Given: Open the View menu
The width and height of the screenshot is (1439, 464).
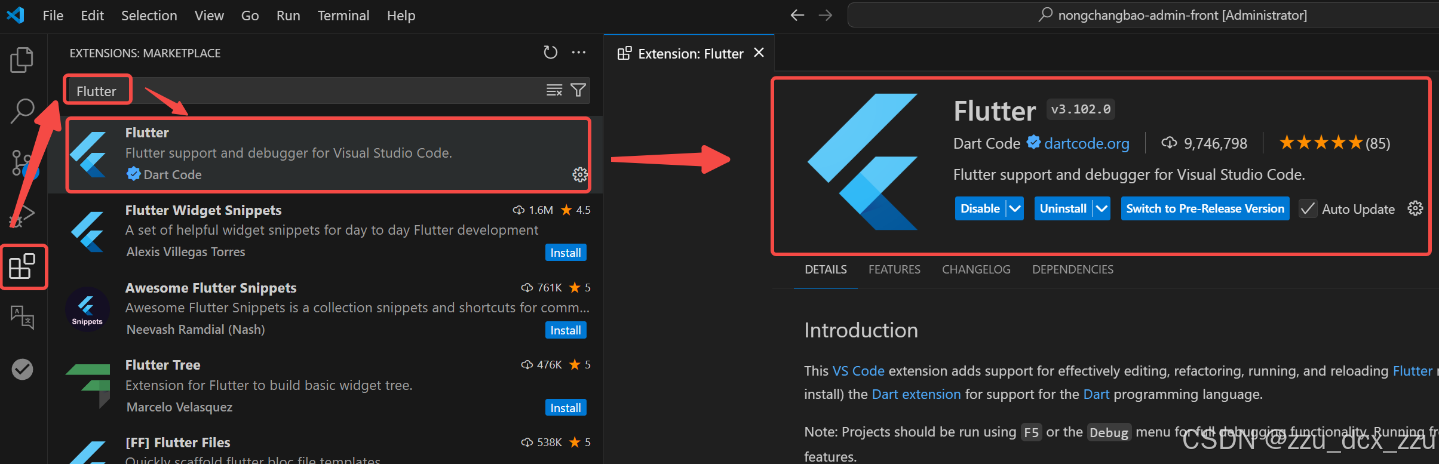Looking at the screenshot, I should pyautogui.click(x=209, y=16).
